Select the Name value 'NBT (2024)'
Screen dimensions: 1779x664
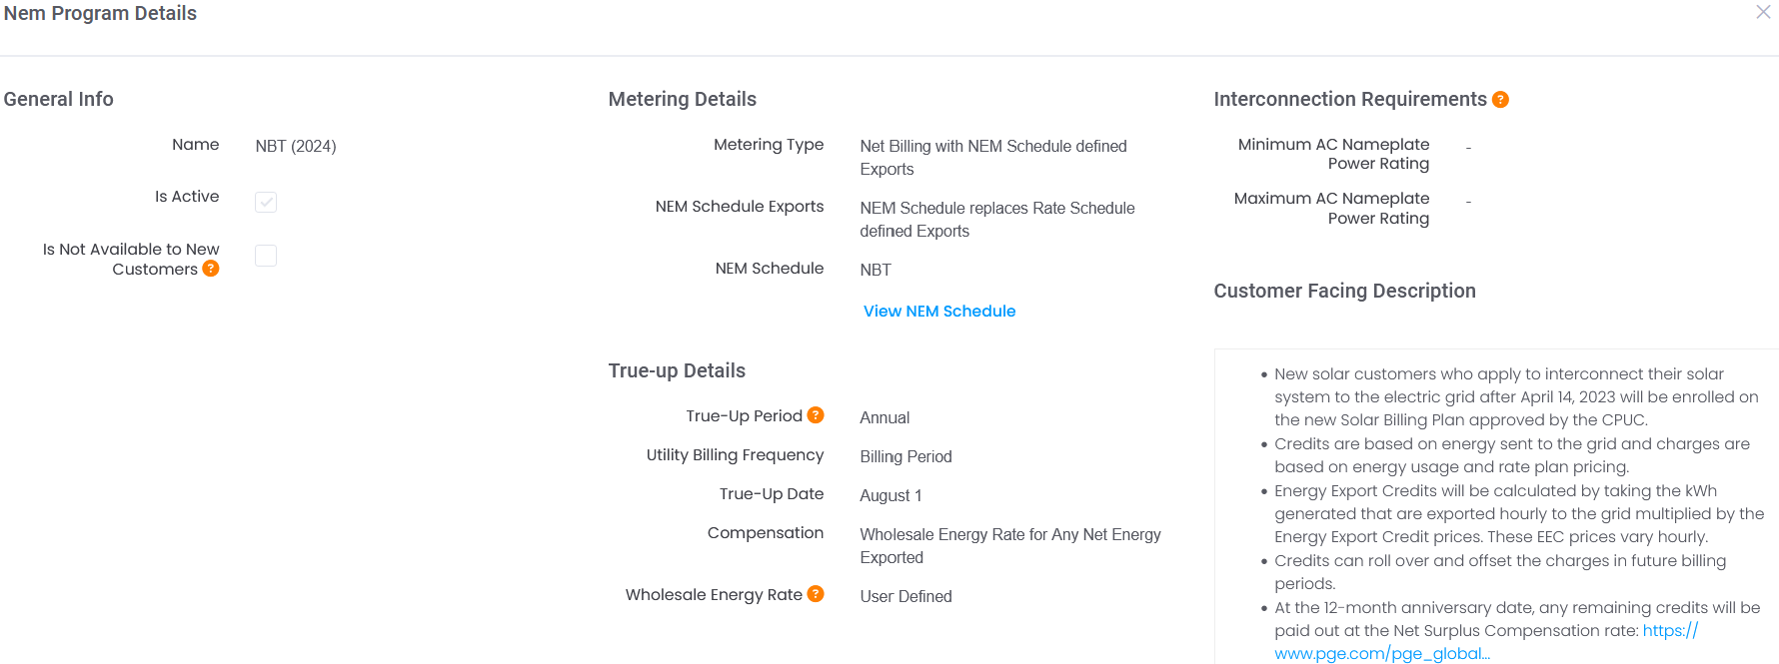(x=295, y=145)
